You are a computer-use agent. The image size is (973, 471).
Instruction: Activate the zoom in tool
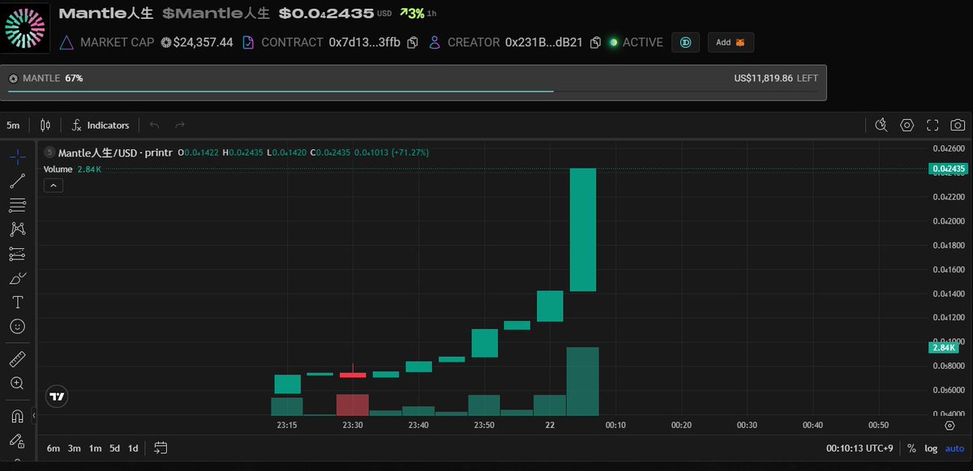click(x=17, y=383)
